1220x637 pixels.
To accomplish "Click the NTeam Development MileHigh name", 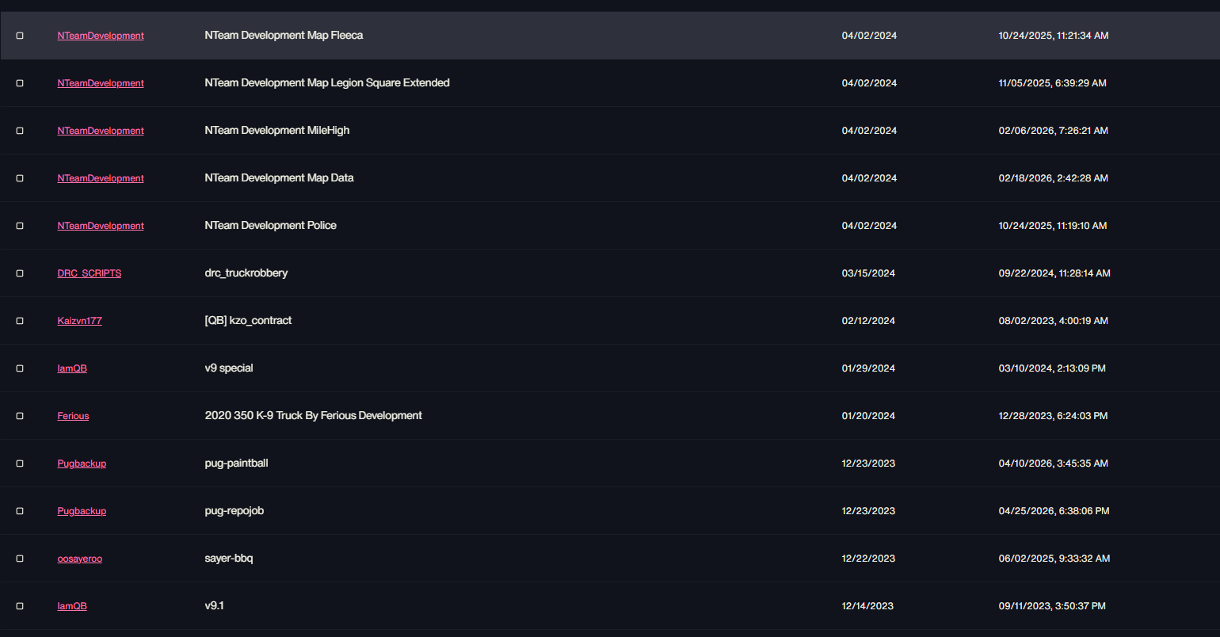I will (277, 131).
